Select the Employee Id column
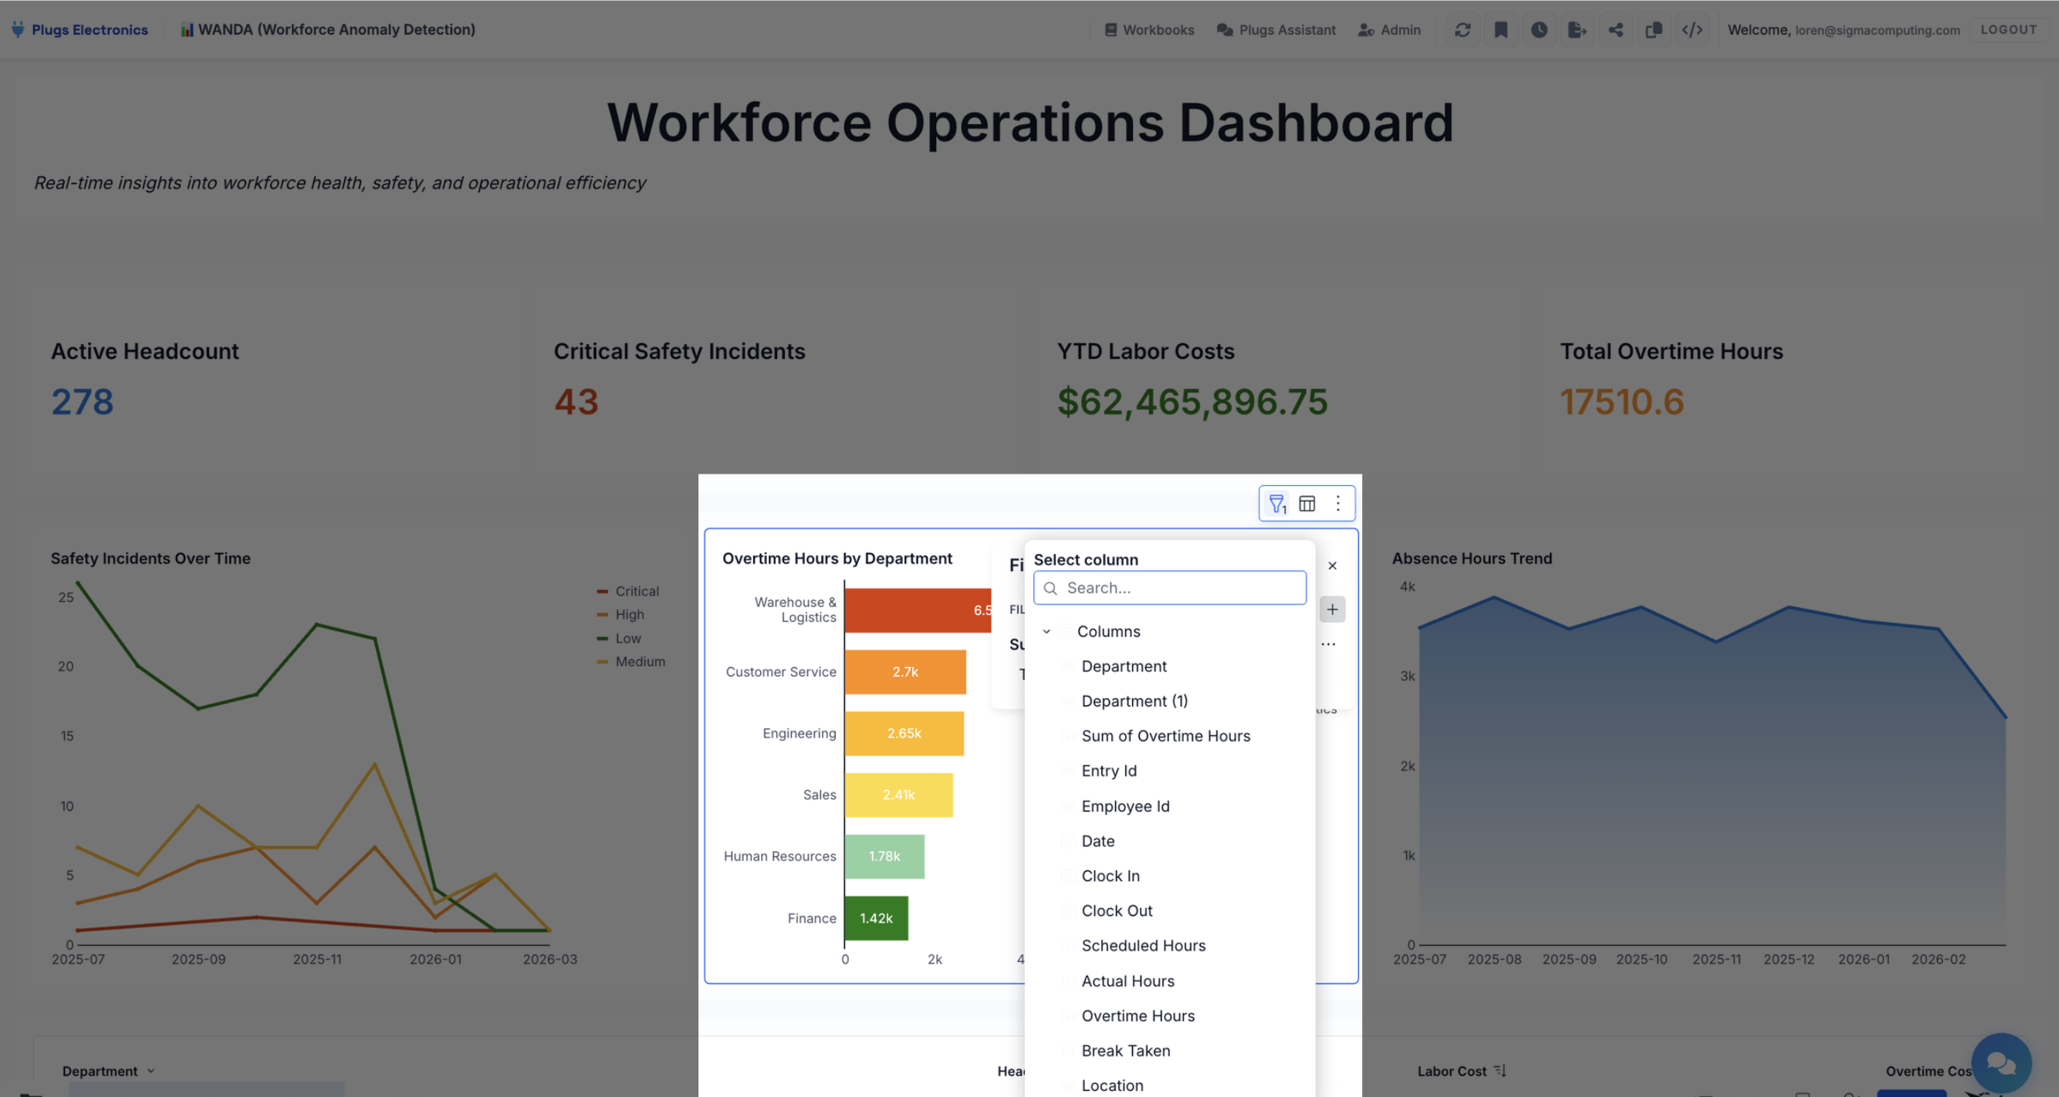This screenshot has width=2059, height=1097. tap(1124, 806)
